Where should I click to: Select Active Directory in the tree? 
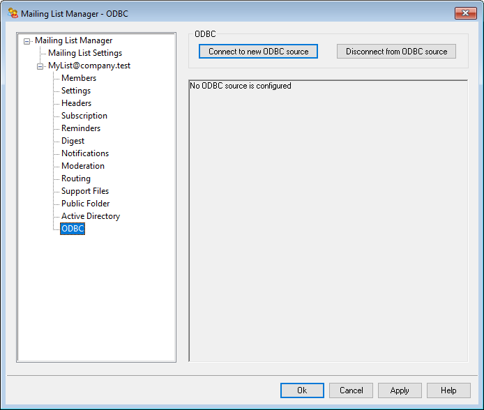pyautogui.click(x=90, y=216)
